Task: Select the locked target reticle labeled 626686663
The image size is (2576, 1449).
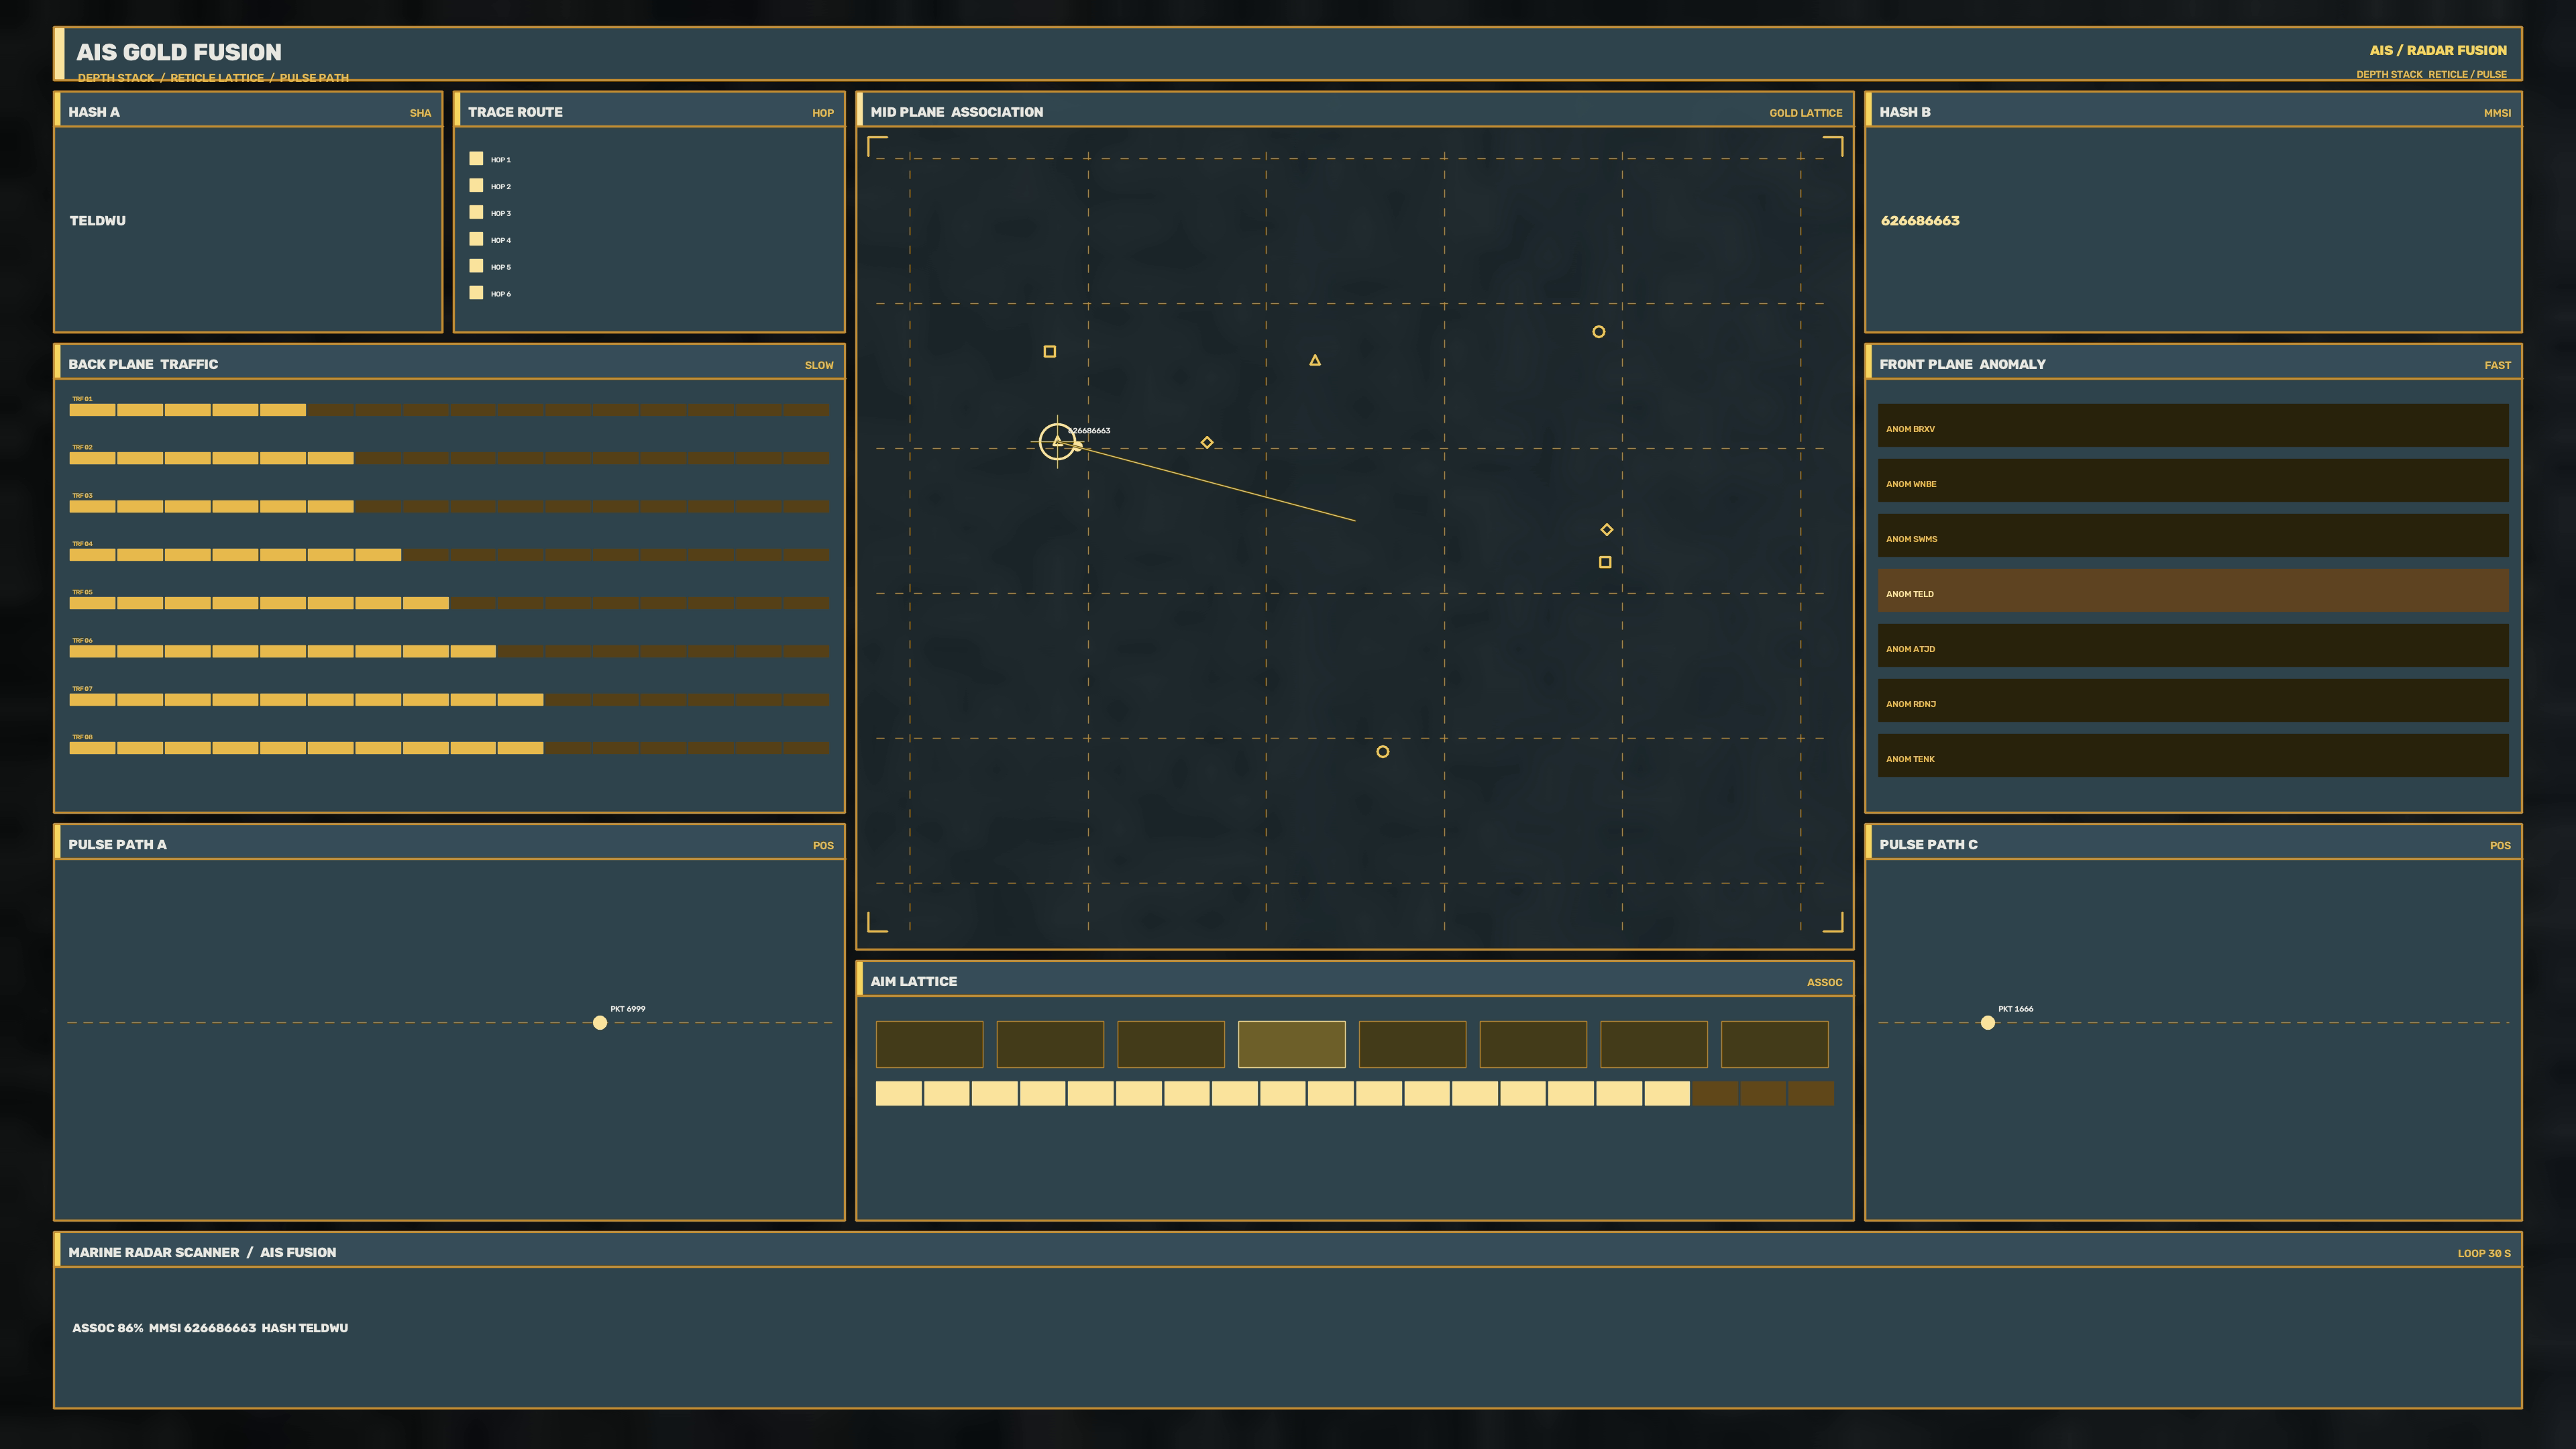Action: click(x=1057, y=441)
